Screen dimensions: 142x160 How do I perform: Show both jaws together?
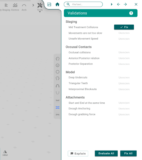[58, 108]
